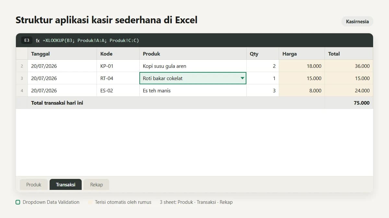The width and height of the screenshot is (389, 218).
Task: Switch to the Rekap sheet tab
Action: (x=96, y=184)
